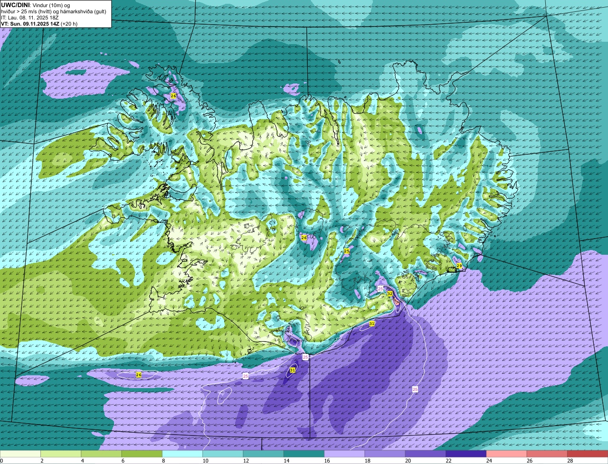Image resolution: width=608 pixels, height=464 pixels.
Task: Click the yellow gust marker 29 on the east coast
Action: click(459, 266)
